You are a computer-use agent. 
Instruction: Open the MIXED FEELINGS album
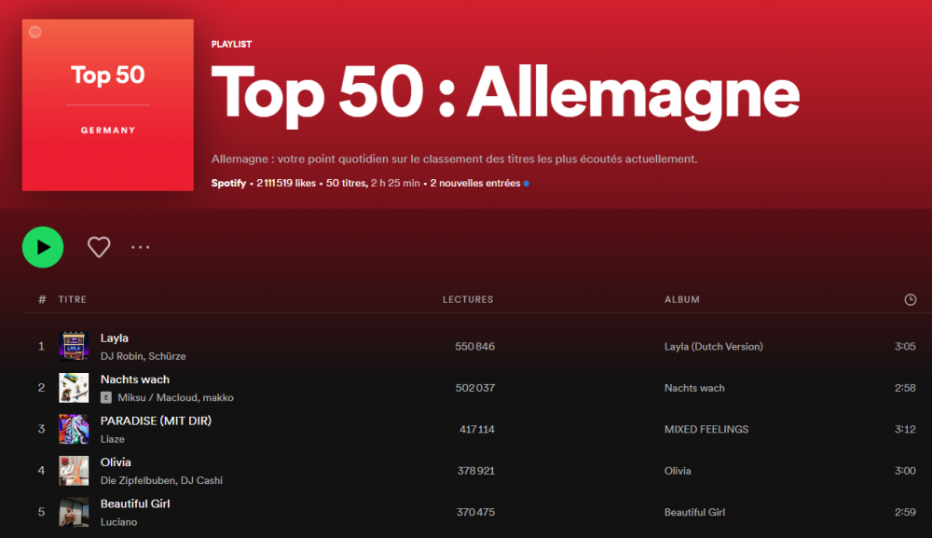pyautogui.click(x=706, y=429)
